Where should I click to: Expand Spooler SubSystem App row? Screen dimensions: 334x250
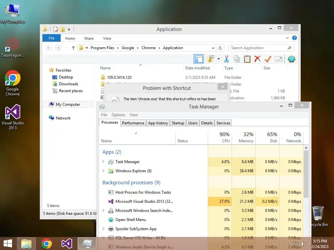103,229
